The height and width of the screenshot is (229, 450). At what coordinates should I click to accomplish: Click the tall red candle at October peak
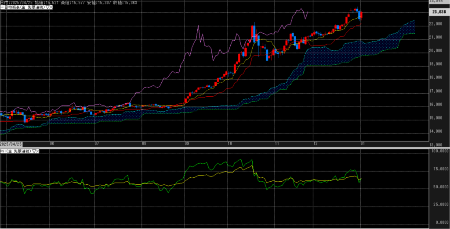(253, 33)
